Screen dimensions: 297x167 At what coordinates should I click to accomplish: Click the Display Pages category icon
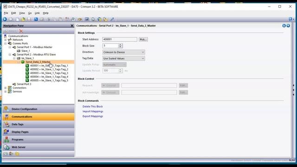click(x=6, y=132)
